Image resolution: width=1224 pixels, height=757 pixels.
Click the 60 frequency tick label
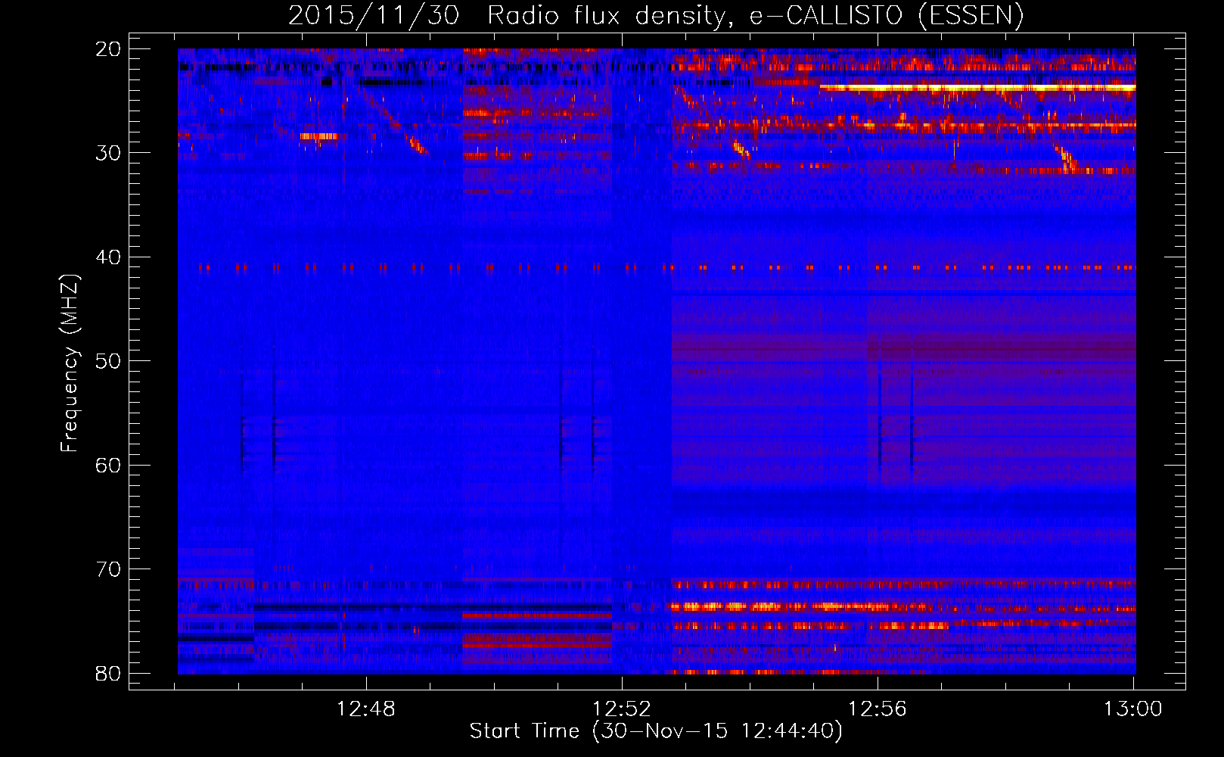tap(109, 466)
